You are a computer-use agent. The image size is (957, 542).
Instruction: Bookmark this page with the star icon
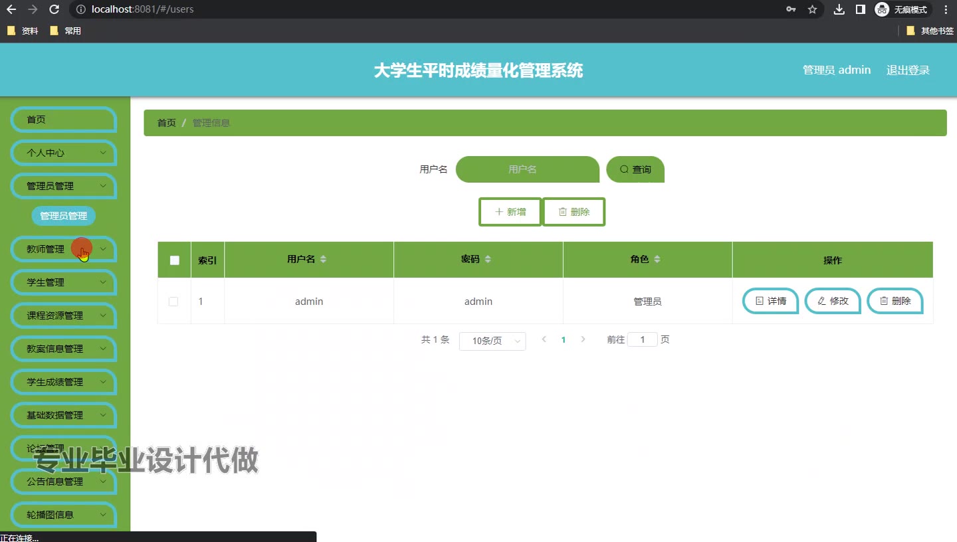(812, 9)
